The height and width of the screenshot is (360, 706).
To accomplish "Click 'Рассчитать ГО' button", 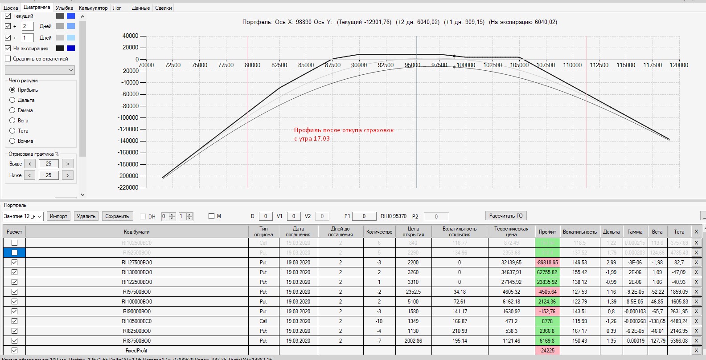I will coord(506,216).
